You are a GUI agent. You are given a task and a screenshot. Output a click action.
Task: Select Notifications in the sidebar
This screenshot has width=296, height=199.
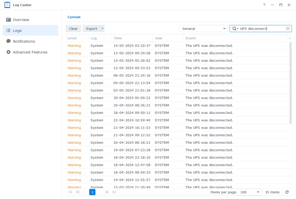24,41
